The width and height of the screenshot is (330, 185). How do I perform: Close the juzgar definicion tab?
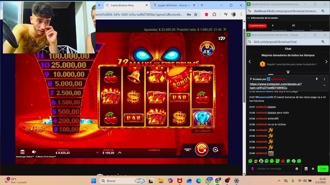(194, 5)
